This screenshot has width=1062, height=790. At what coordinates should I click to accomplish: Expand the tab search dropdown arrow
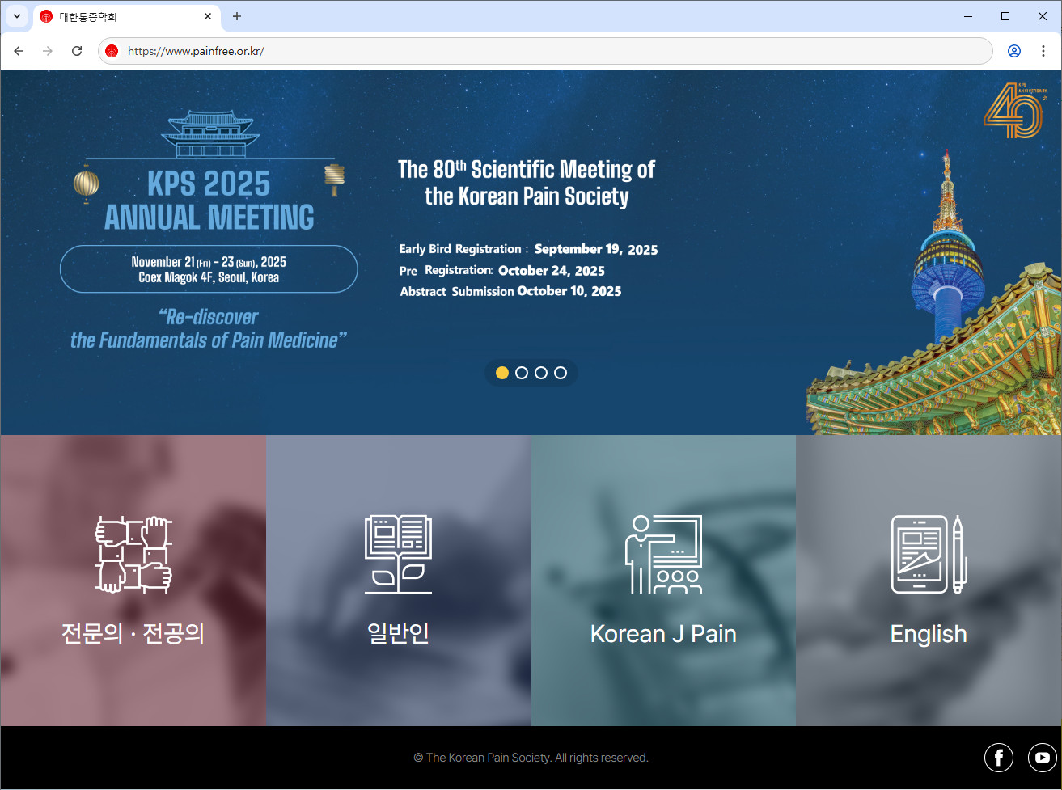[x=16, y=16]
